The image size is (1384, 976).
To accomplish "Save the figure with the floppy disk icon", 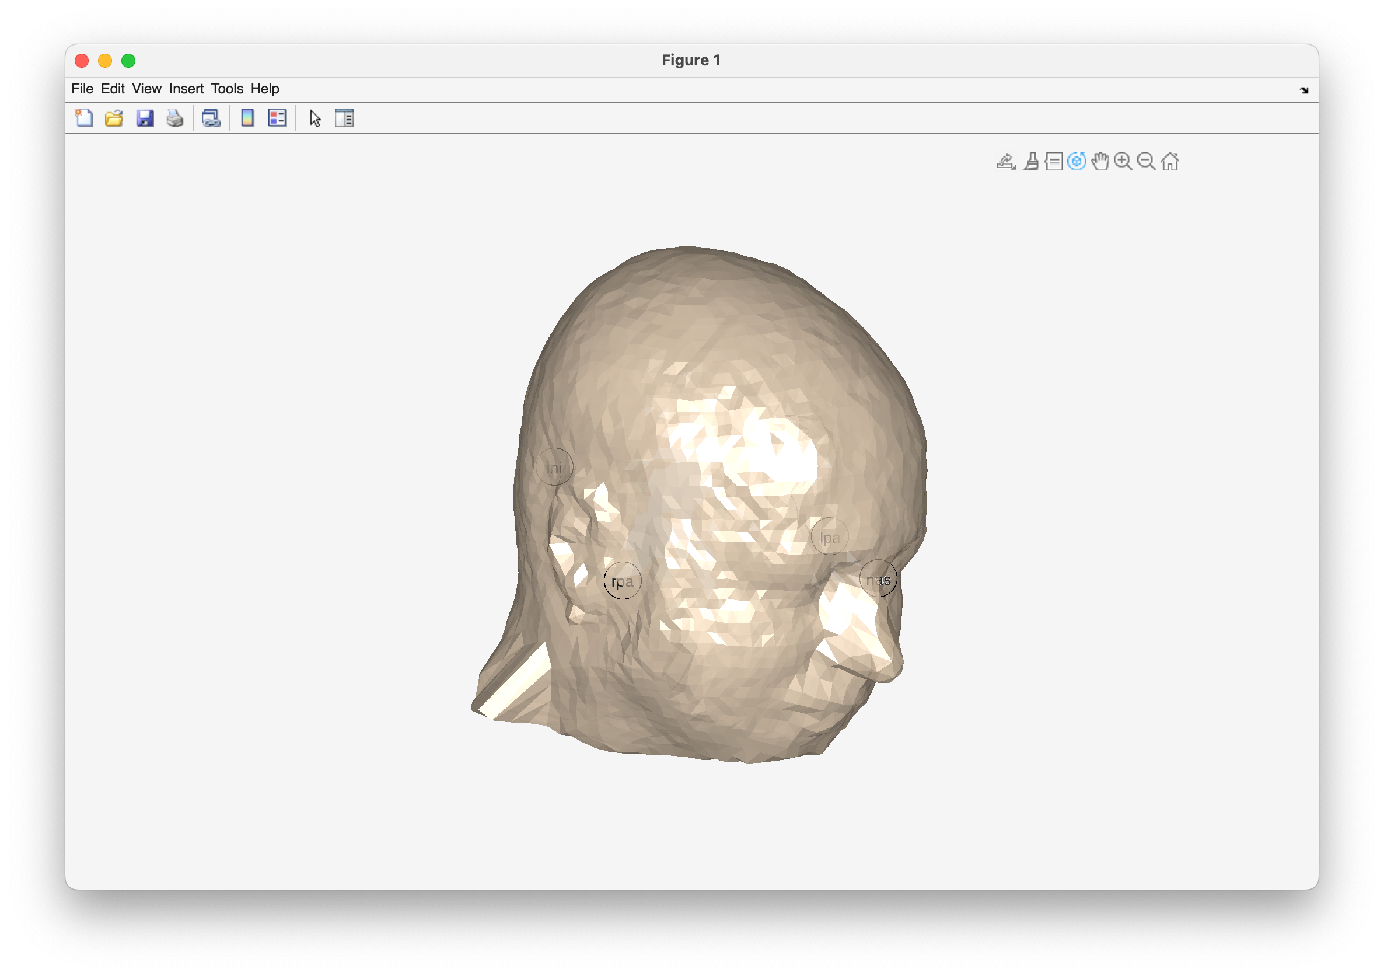I will (x=145, y=118).
